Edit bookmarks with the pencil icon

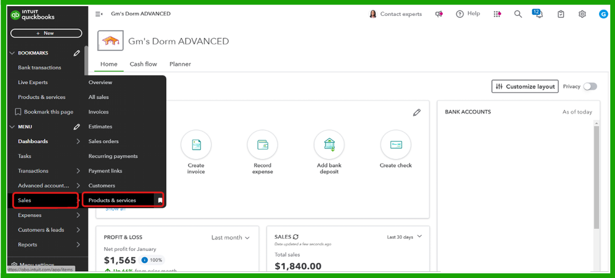pyautogui.click(x=77, y=53)
